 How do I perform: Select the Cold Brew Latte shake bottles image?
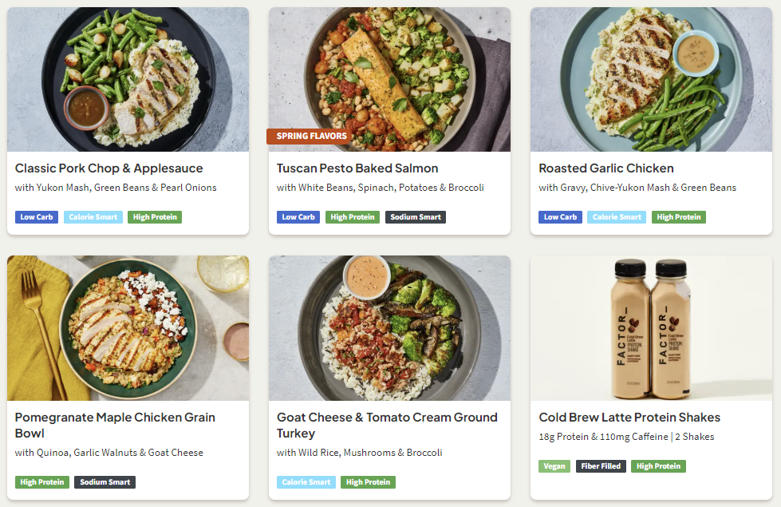click(x=651, y=328)
